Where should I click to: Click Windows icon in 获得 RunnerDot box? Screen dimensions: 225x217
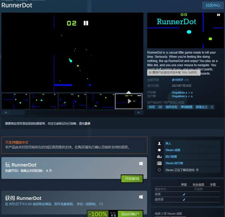[141, 197]
